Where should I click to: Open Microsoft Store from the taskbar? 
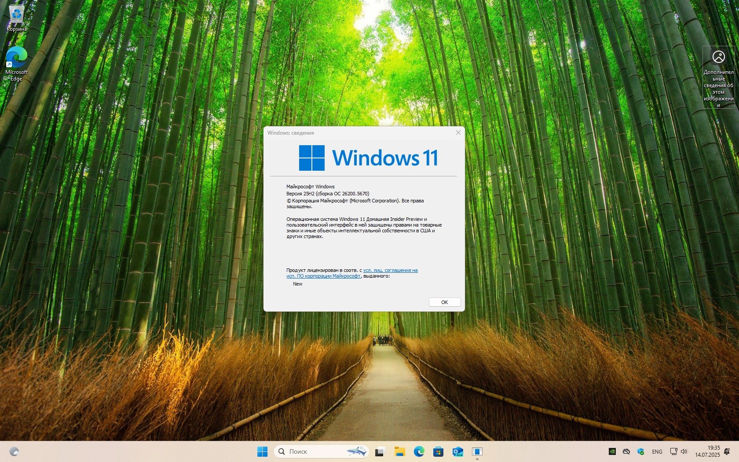coord(438,451)
